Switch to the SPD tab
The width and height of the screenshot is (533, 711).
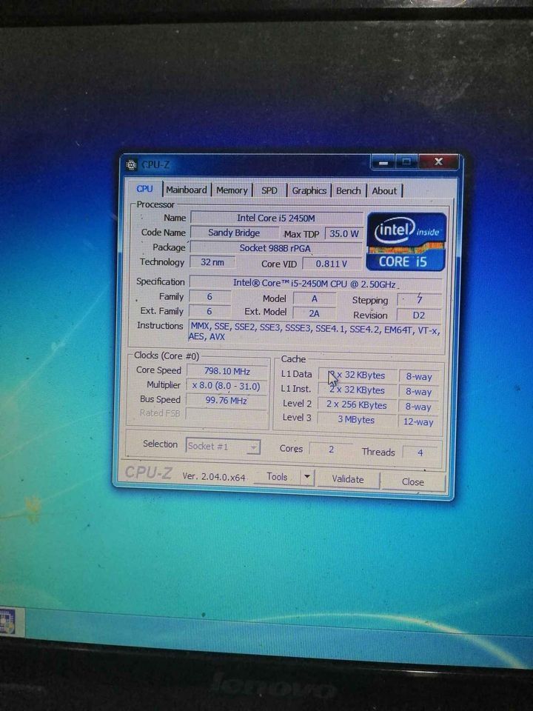pos(269,190)
